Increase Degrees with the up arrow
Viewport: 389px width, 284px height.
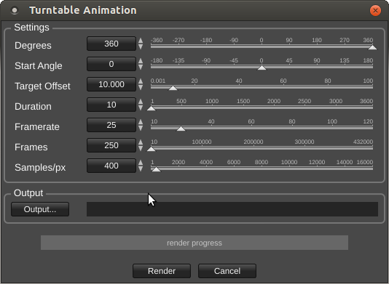pyautogui.click(x=141, y=41)
